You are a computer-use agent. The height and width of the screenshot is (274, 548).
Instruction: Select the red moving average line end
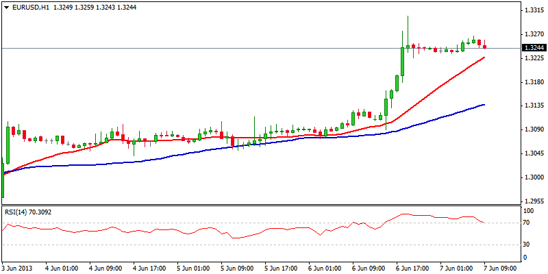[484, 58]
